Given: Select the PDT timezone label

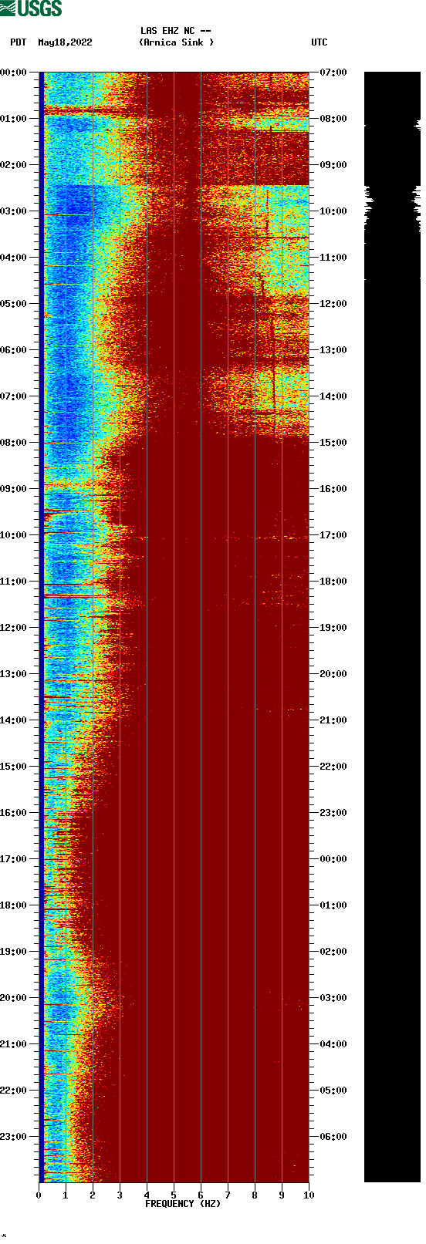Looking at the screenshot, I should tap(19, 42).
